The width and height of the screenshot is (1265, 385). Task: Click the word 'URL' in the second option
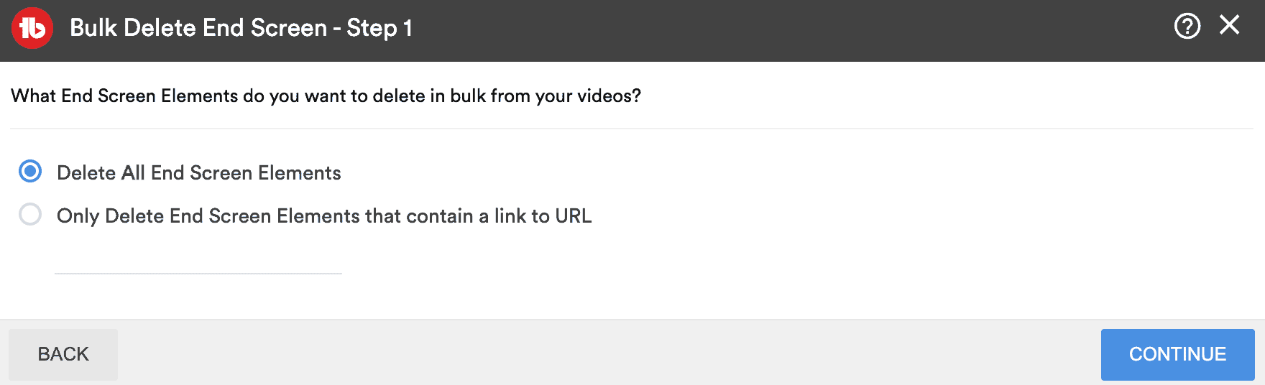point(574,215)
